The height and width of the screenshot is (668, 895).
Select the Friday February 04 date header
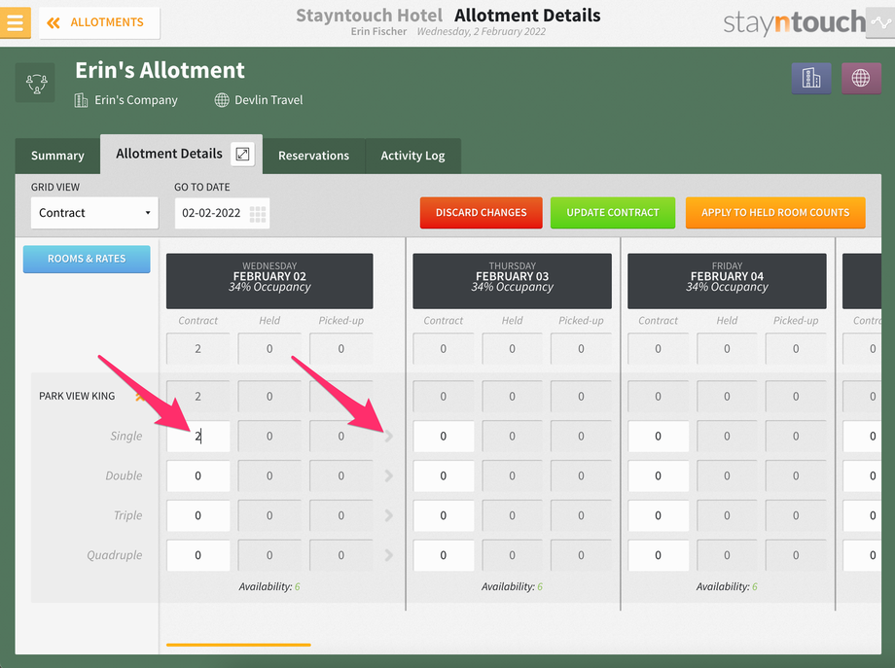point(727,281)
